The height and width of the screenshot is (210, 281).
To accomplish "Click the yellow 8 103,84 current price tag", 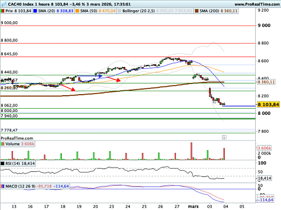I will pos(268,104).
